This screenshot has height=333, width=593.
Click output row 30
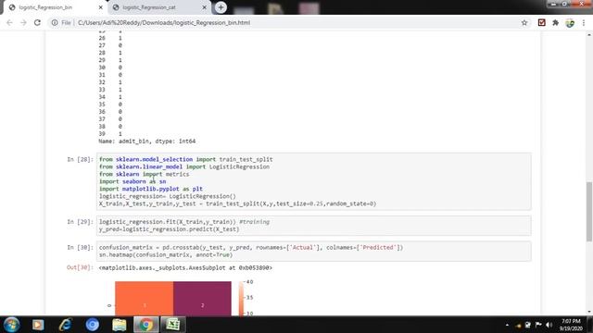[x=110, y=68]
